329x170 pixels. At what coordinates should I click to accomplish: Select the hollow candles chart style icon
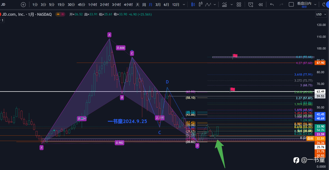[201, 5]
